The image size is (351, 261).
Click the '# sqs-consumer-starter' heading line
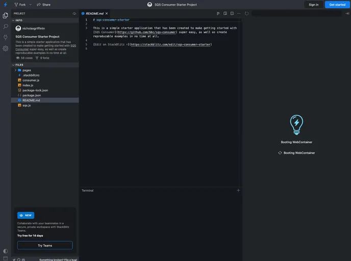pos(111,20)
